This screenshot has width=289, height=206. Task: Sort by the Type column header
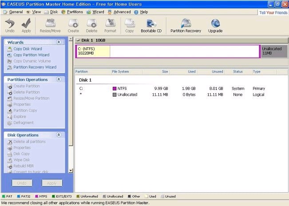coord(265,72)
